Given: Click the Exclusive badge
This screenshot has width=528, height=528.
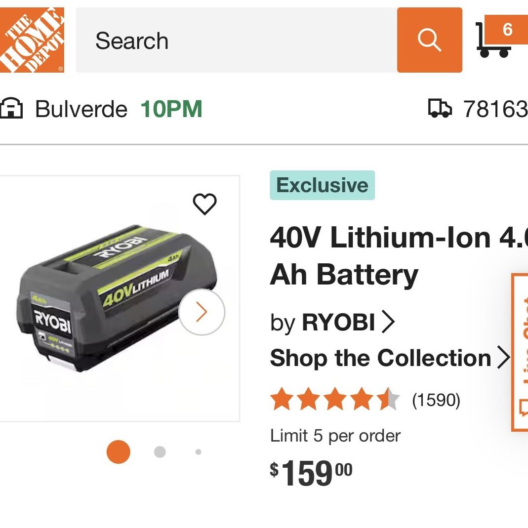Looking at the screenshot, I should point(322,185).
